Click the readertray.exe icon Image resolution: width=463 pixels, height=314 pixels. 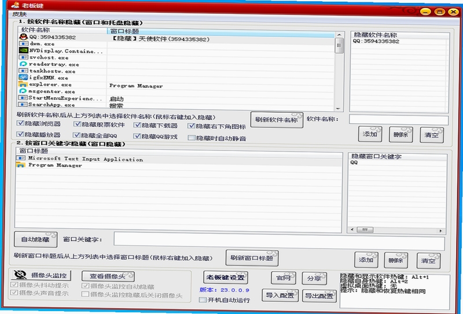tap(23, 64)
